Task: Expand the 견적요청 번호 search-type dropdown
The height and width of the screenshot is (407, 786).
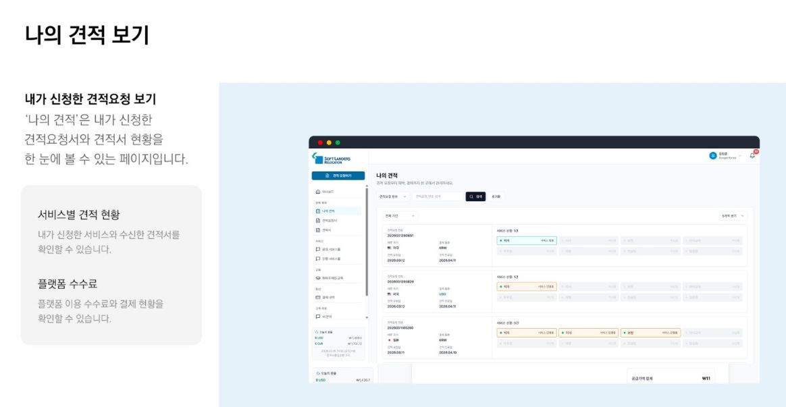Action: coord(393,196)
